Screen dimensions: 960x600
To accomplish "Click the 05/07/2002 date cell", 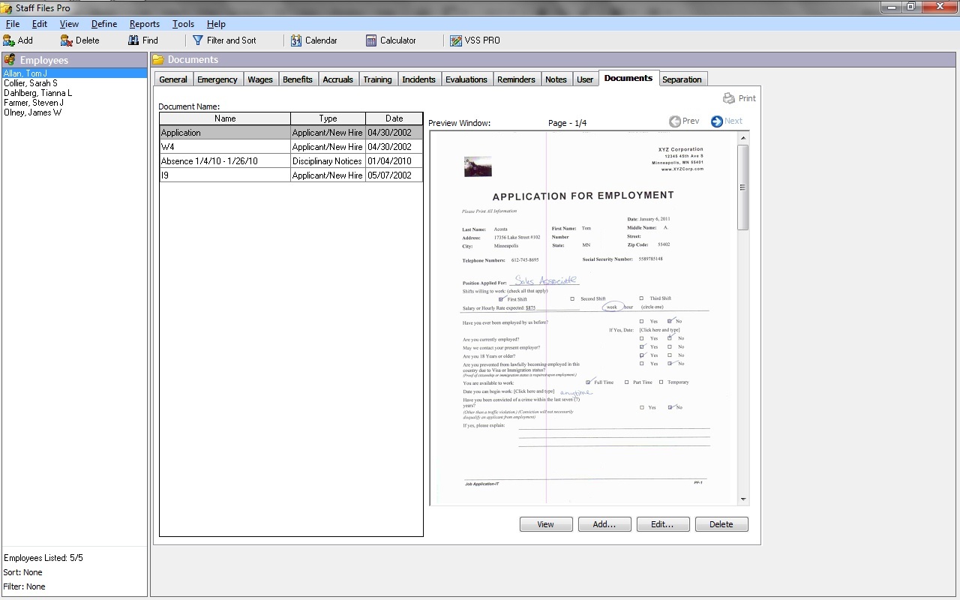I will 394,175.
